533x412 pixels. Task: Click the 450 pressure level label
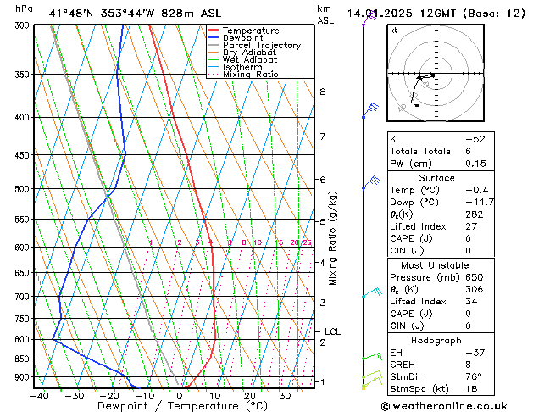tap(24, 155)
